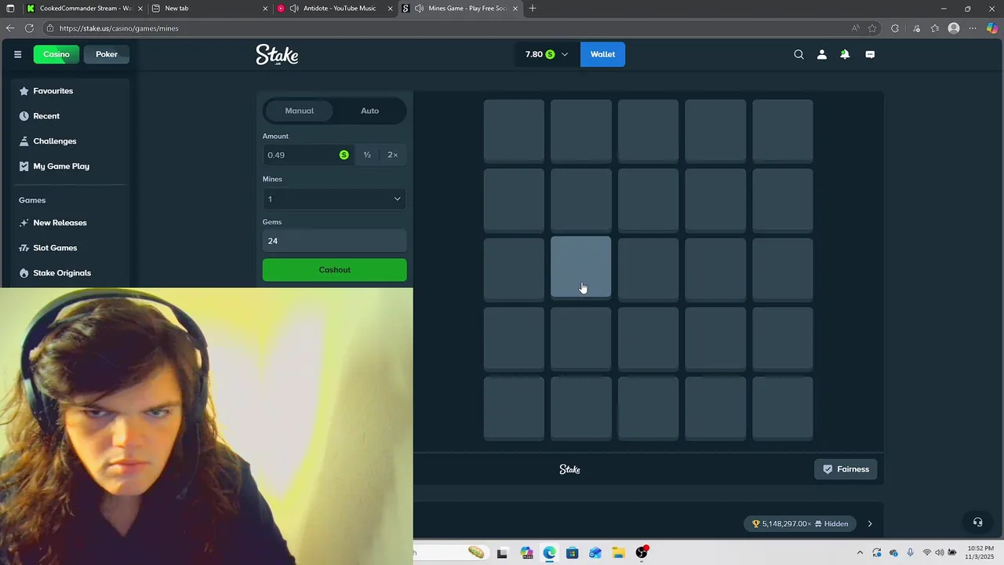1004x565 pixels.
Task: Click browser back arrow
Action: coord(9,28)
